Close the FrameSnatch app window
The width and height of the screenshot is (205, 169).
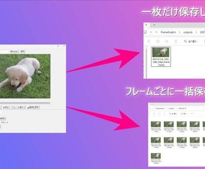(x=64, y=46)
